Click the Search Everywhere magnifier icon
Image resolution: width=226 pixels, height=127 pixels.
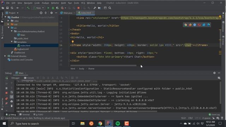(110, 8)
